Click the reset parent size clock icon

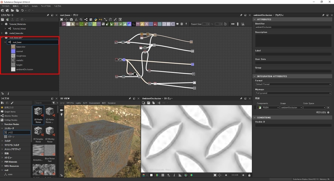[x=225, y=24]
